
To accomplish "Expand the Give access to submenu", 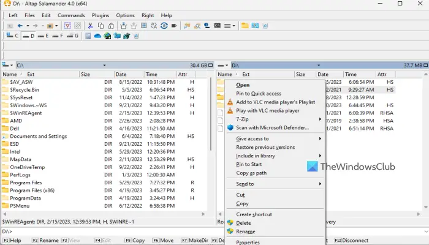I will (275, 138).
